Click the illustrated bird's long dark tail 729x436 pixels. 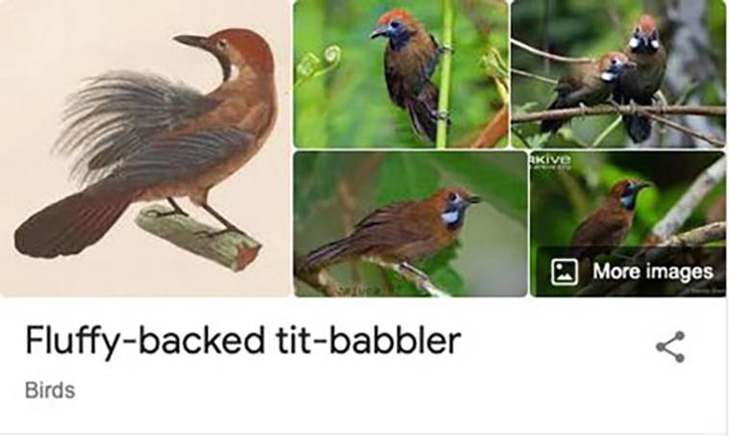[x=70, y=223]
